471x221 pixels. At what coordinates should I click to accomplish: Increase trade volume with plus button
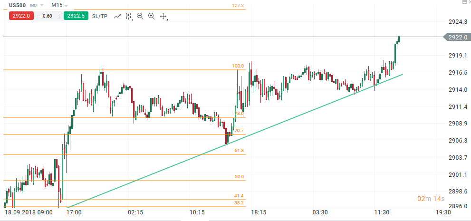coord(59,16)
